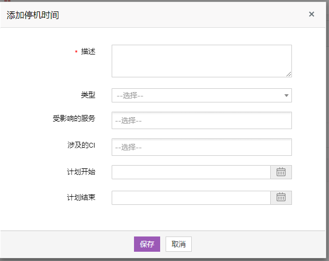Open the 类型 --选择-- combo box

[196, 96]
